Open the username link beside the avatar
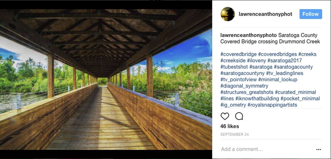 tap(265, 14)
